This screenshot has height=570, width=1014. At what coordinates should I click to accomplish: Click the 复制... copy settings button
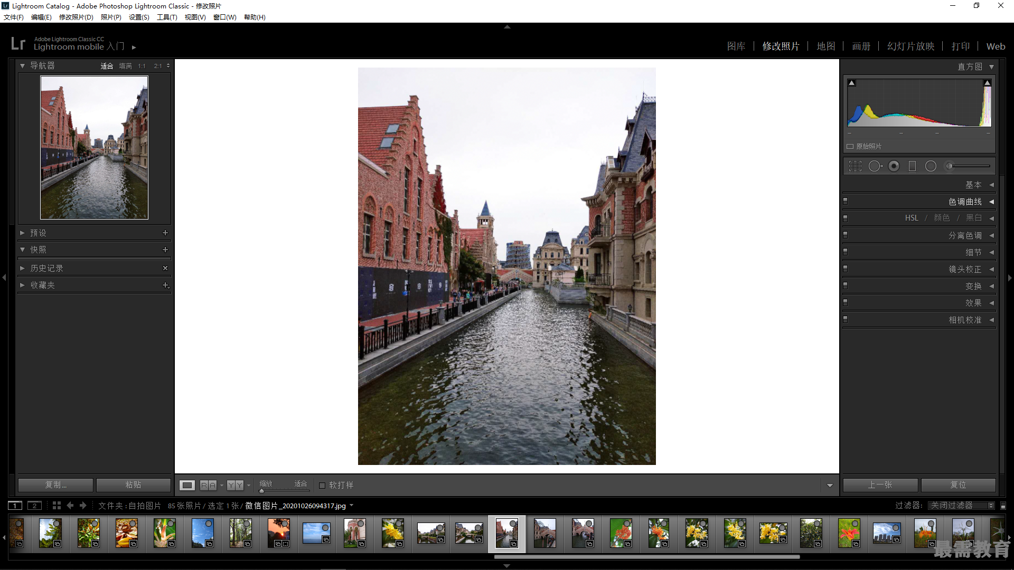[x=56, y=485]
